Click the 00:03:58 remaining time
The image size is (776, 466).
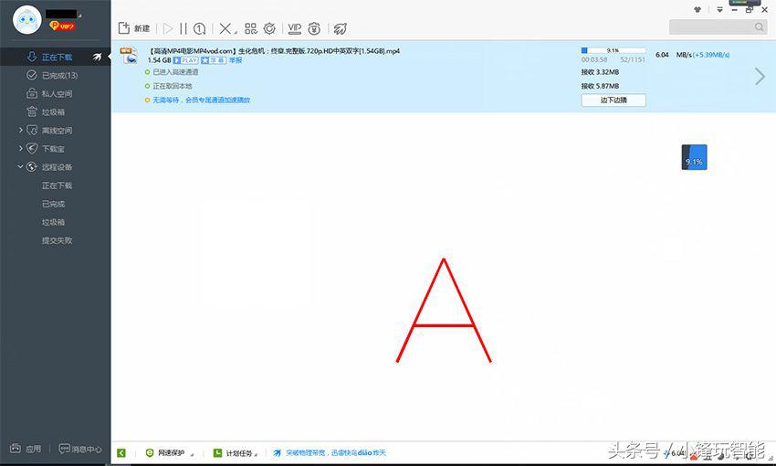click(x=594, y=59)
